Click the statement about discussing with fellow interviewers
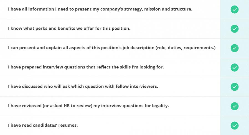Image resolution: width=249 pixels, height=135 pixels. pyautogui.click(x=83, y=86)
